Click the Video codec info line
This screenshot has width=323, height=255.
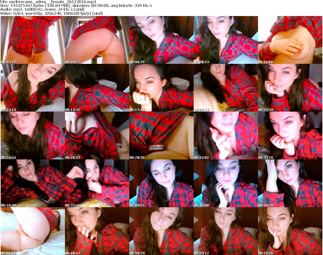51,14
